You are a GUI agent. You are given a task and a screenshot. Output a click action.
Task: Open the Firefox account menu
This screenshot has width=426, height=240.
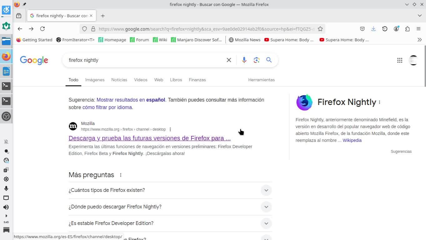(396, 29)
